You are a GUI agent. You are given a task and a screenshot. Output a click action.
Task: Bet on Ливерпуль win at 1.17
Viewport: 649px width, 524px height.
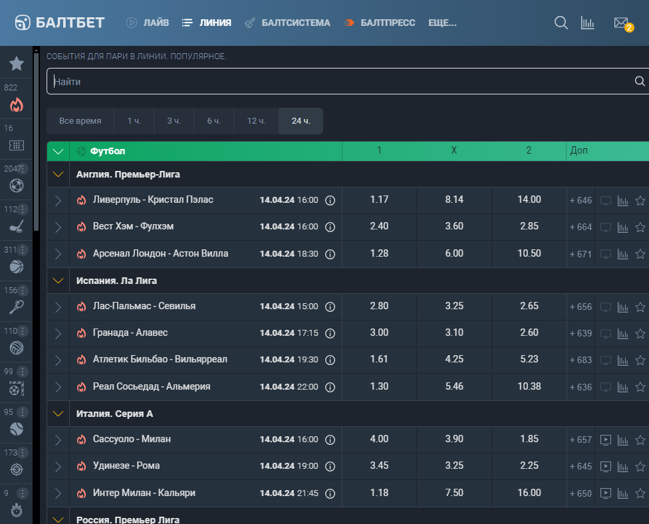click(x=379, y=200)
